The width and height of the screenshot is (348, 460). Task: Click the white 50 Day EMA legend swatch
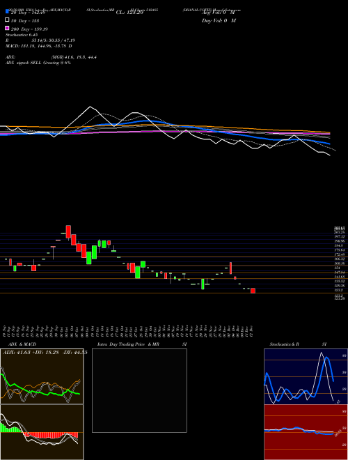point(7,20)
